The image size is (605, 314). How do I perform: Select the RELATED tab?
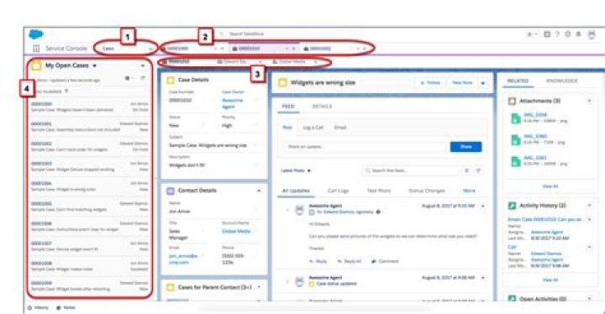[x=518, y=81]
